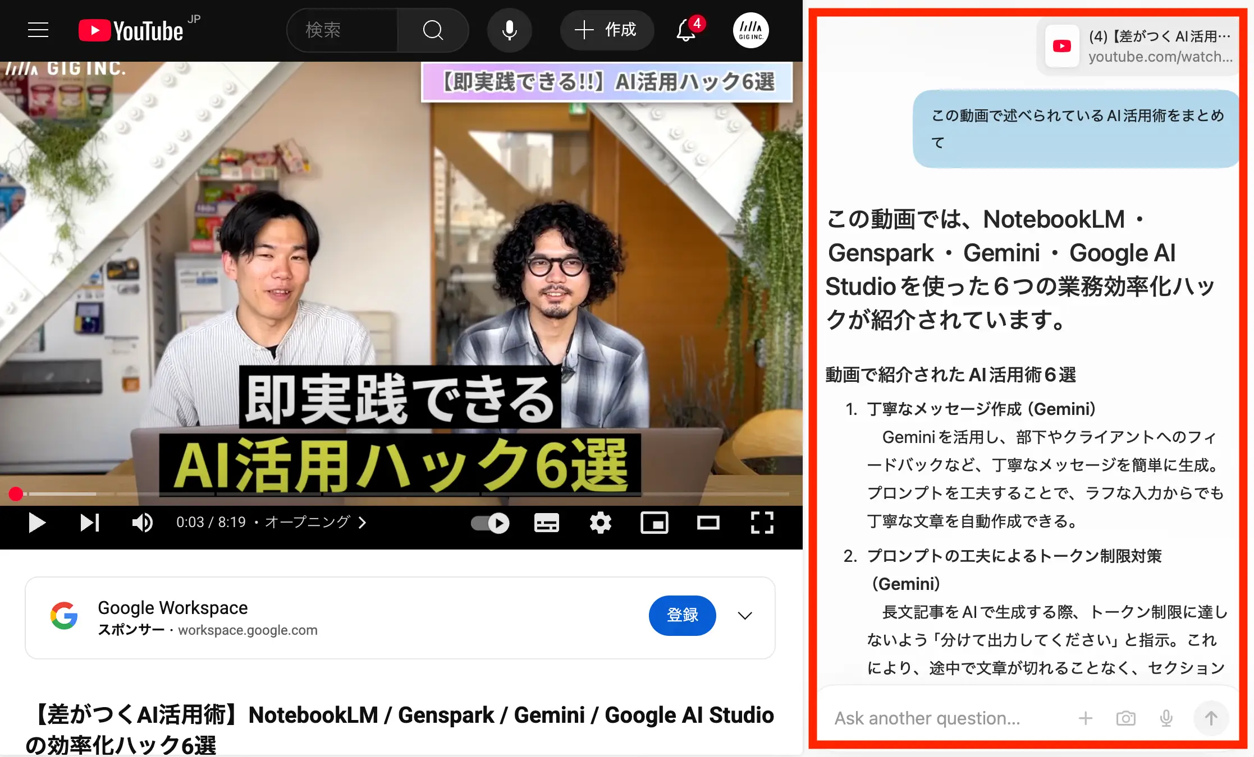
Task: Click the Google Workspace logo
Action: click(64, 616)
